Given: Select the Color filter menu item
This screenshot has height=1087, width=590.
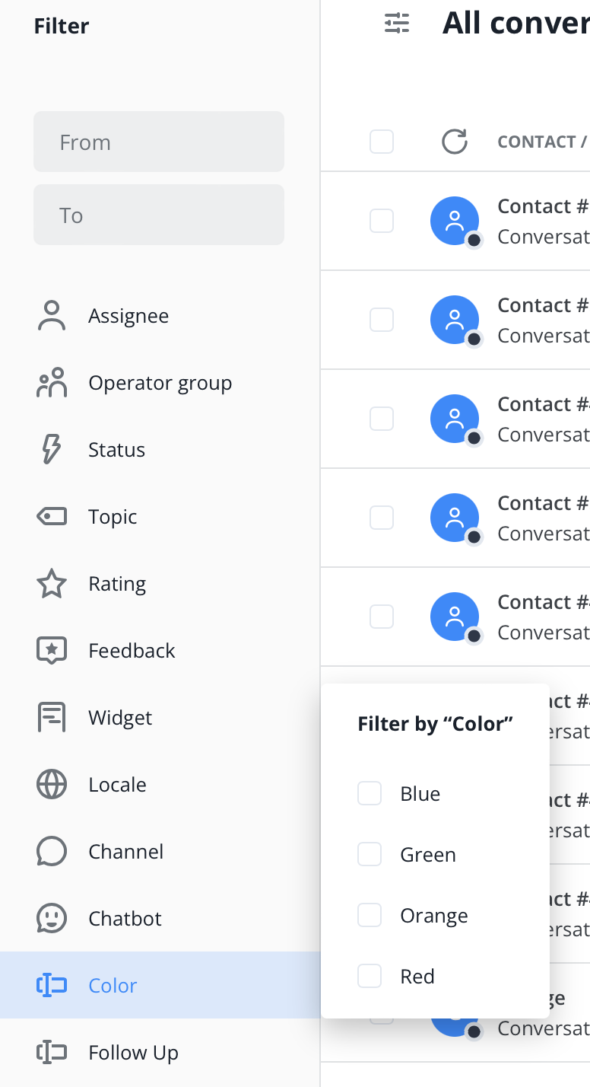Looking at the screenshot, I should (x=113, y=986).
